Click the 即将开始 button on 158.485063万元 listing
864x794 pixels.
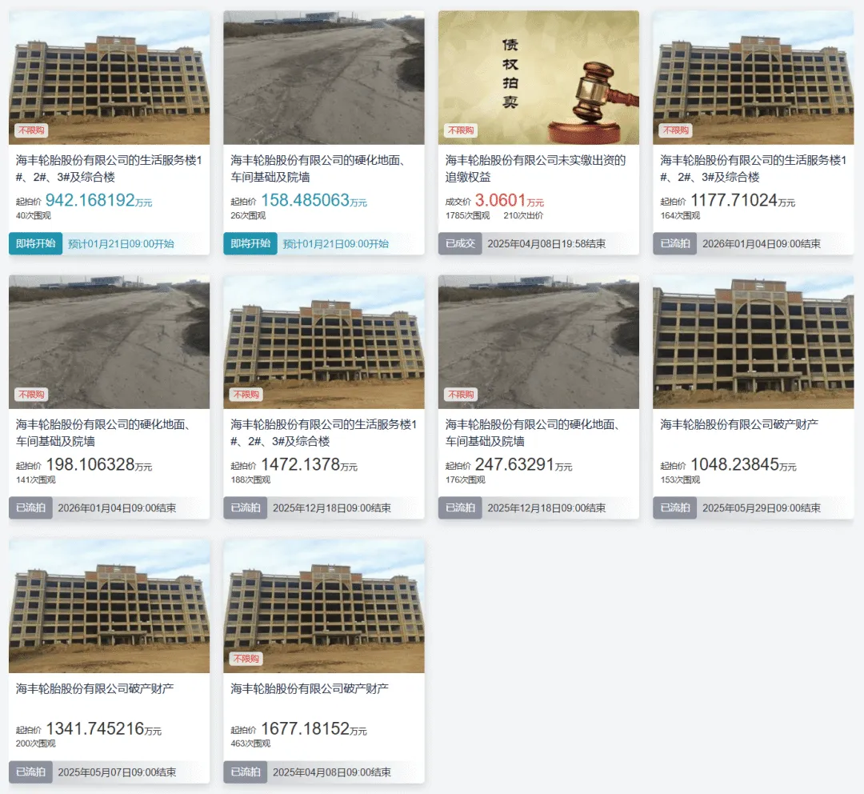250,243
